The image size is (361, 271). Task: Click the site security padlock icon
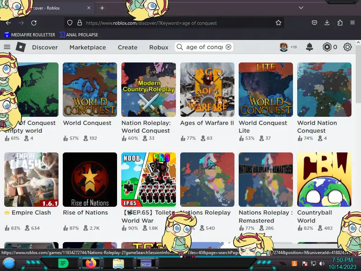[x=80, y=23]
